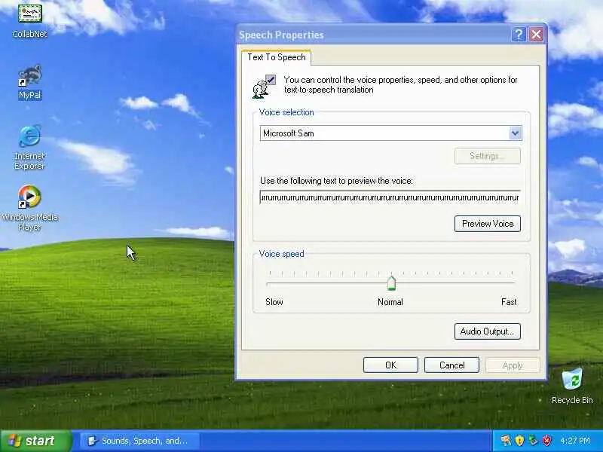Screen dimensions: 603x452
Task: Click the Voice speed slider thumb
Action: click(391, 283)
